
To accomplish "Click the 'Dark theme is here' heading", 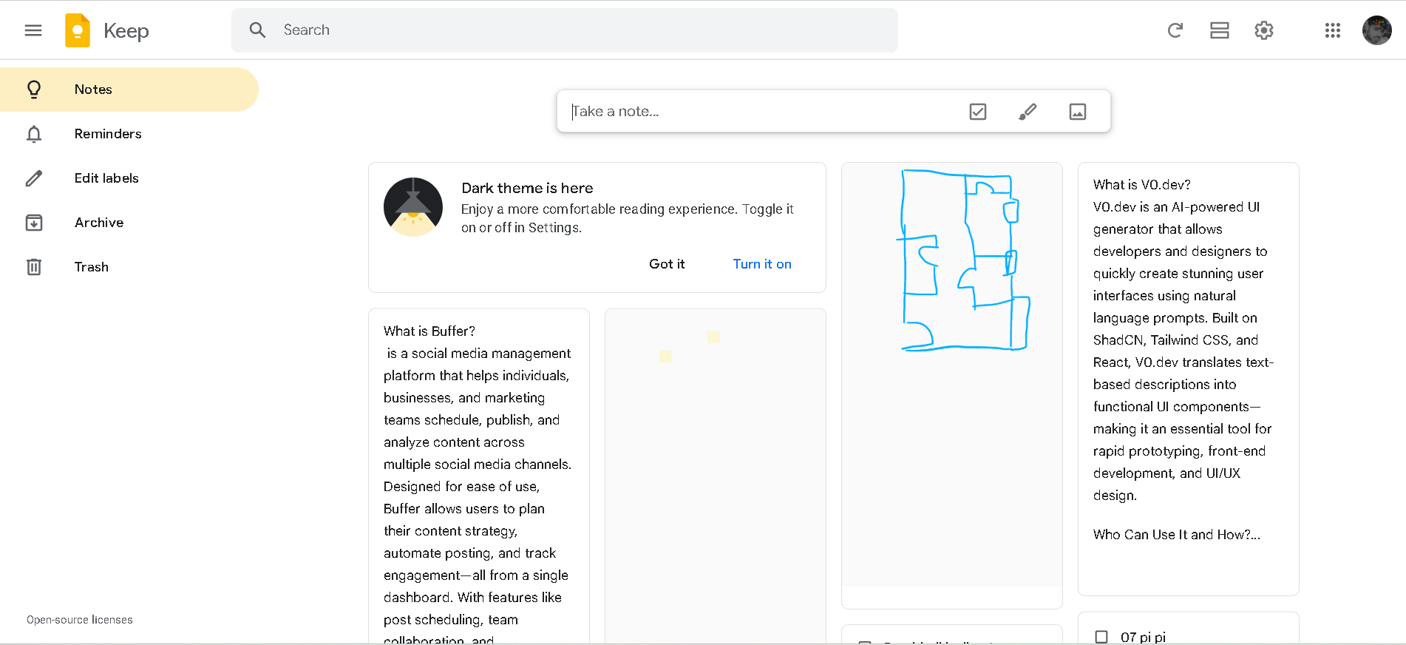I will click(527, 188).
